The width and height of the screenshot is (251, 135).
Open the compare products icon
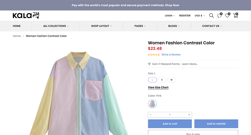[x=220, y=15]
